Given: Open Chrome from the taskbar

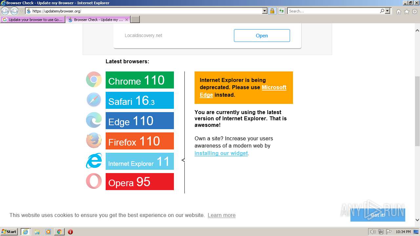Looking at the screenshot, I should point(59,231).
